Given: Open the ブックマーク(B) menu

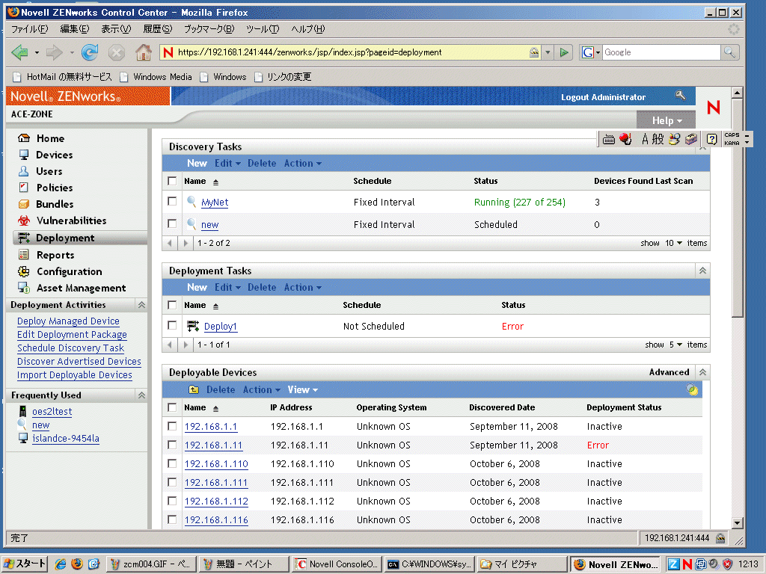Looking at the screenshot, I should point(209,29).
